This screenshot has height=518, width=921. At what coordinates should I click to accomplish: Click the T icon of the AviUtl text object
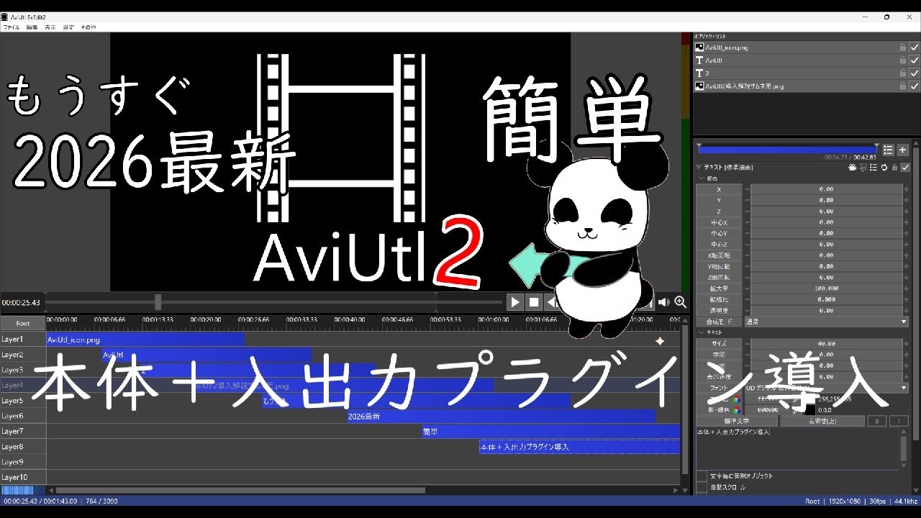tap(699, 60)
